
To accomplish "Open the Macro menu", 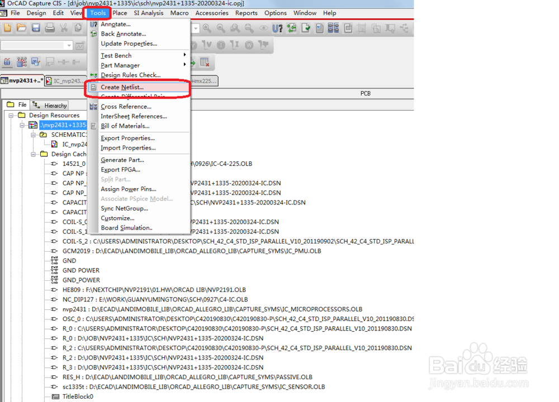I will tap(179, 13).
